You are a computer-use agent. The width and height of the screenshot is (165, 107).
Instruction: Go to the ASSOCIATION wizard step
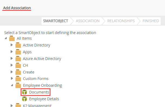(88, 21)
